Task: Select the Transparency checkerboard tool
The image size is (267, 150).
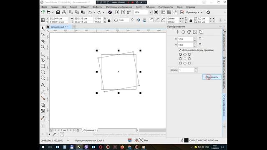Action: coord(43,111)
